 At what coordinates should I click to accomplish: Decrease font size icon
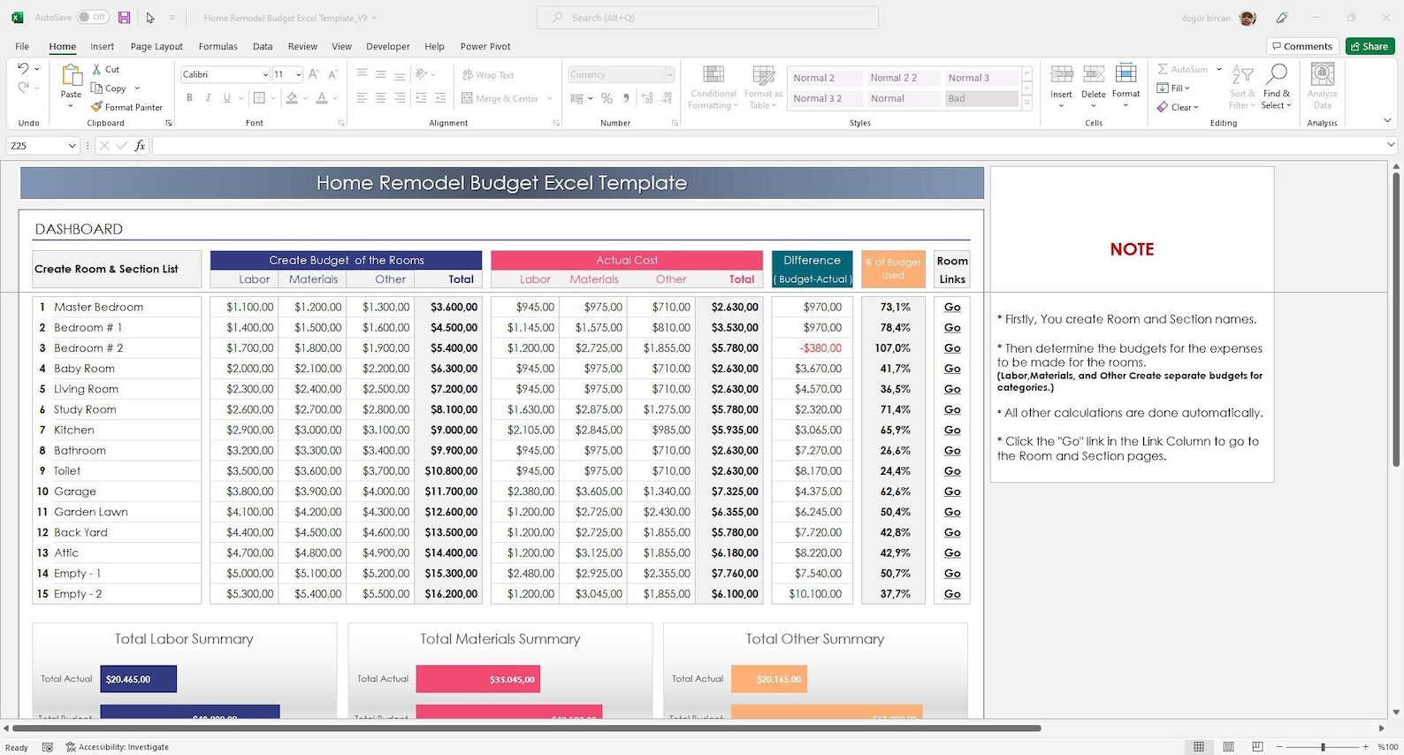[332, 75]
